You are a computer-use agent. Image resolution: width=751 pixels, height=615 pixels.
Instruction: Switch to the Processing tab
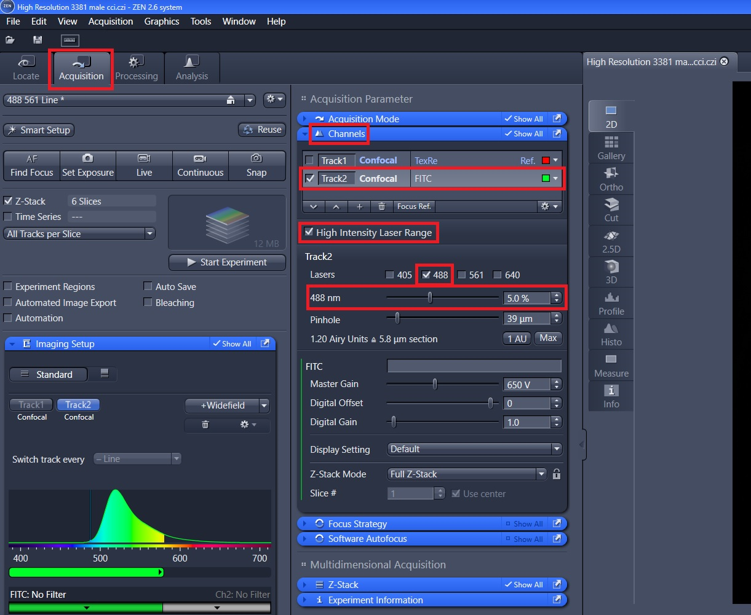click(x=137, y=68)
